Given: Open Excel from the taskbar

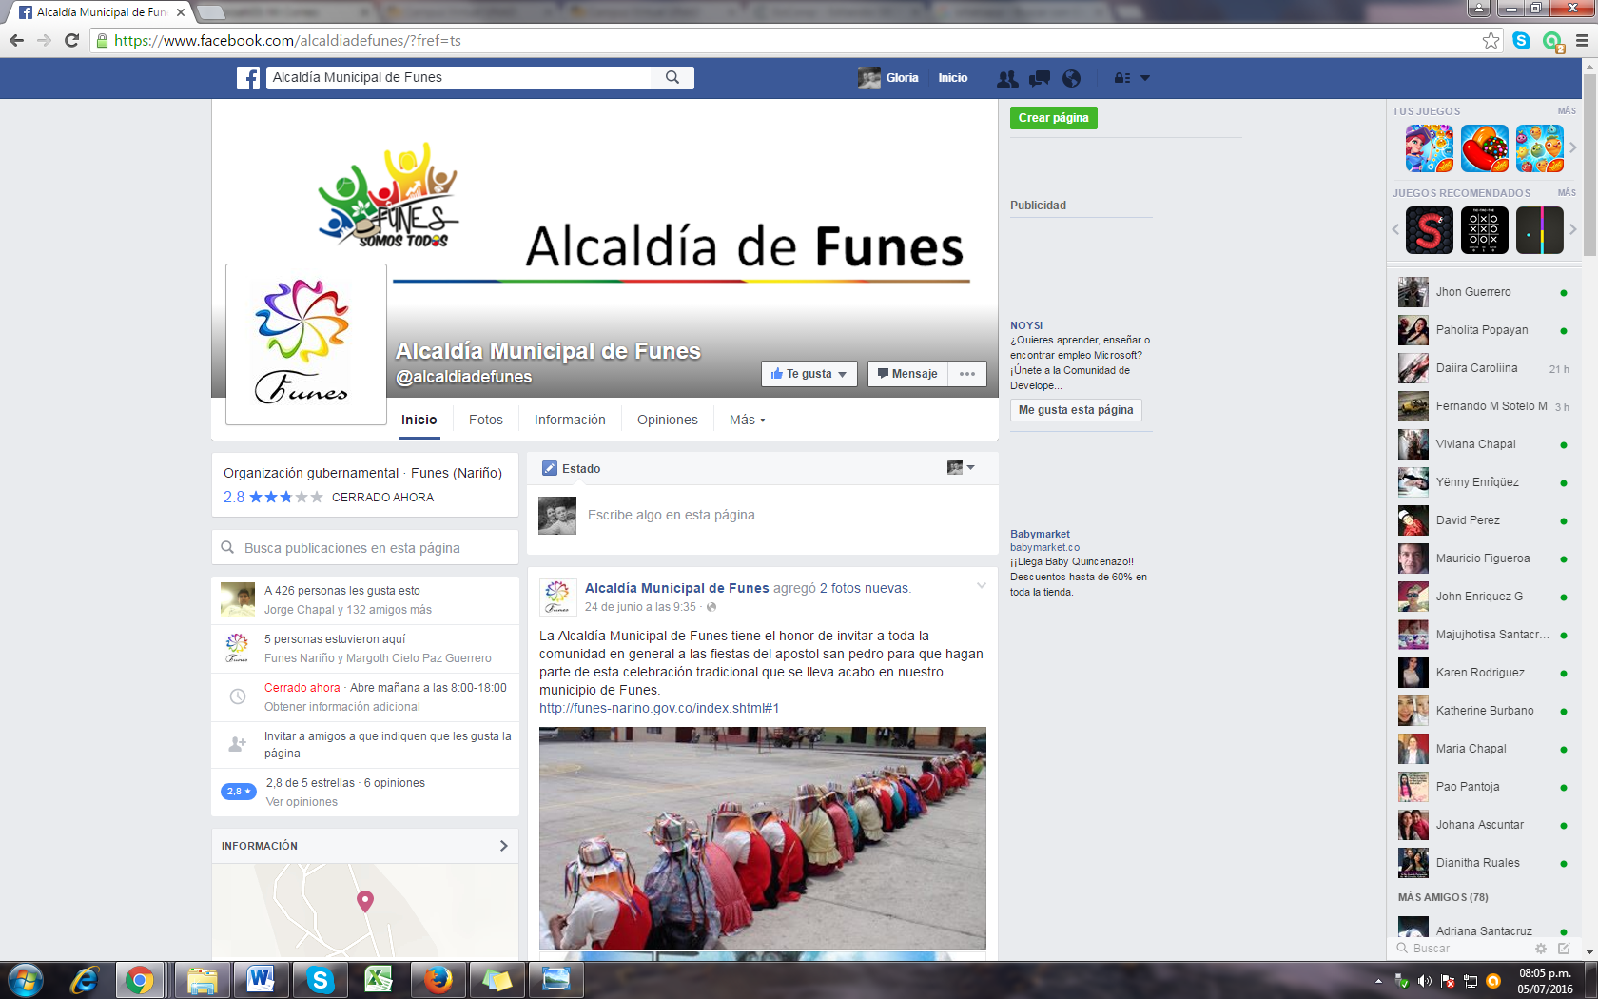Looking at the screenshot, I should (379, 980).
